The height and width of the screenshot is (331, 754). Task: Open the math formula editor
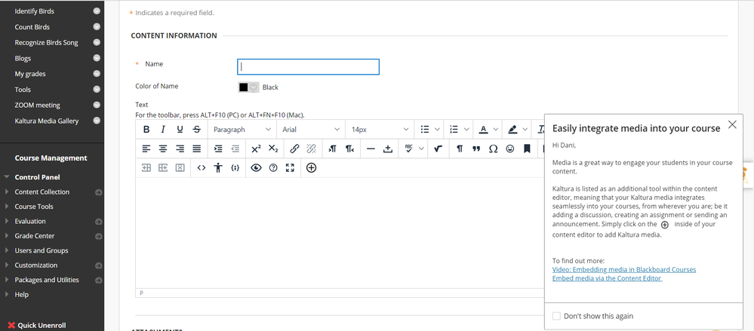point(438,149)
